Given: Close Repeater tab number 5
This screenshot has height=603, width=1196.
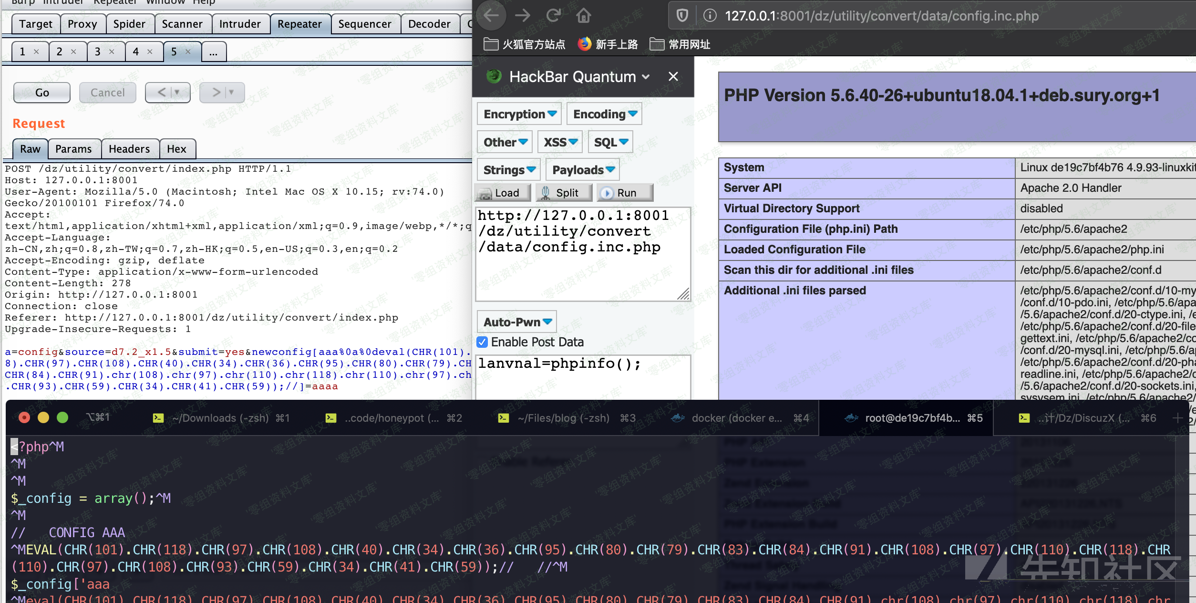Looking at the screenshot, I should click(x=188, y=52).
